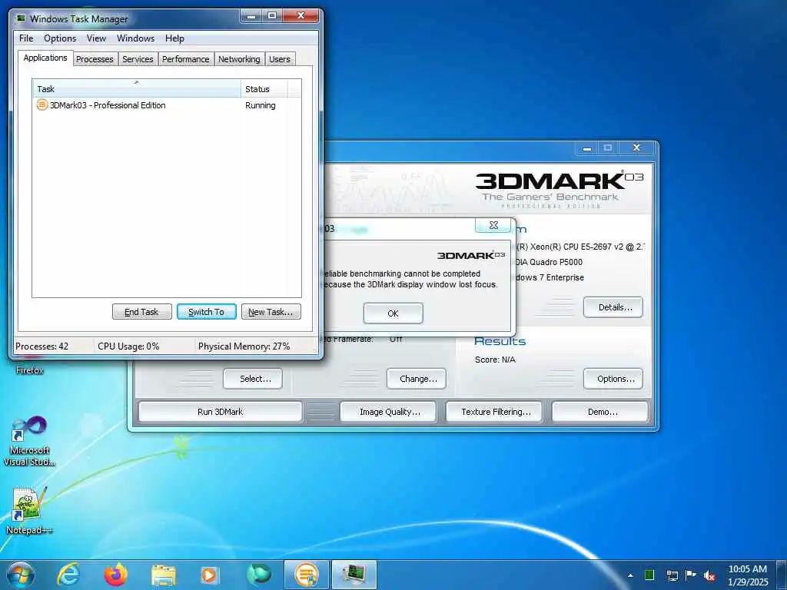Click Run 3DMark button
The height and width of the screenshot is (590, 787).
click(221, 412)
